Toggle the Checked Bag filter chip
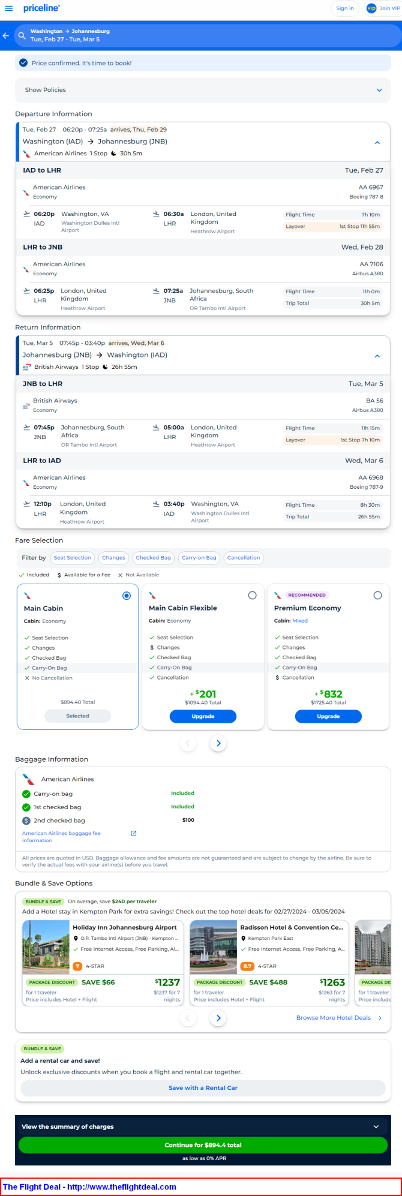Screen dimensions: 402x1196 [x=154, y=558]
